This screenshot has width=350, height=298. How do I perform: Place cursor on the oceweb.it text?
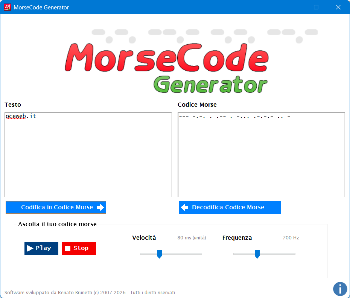(21, 116)
